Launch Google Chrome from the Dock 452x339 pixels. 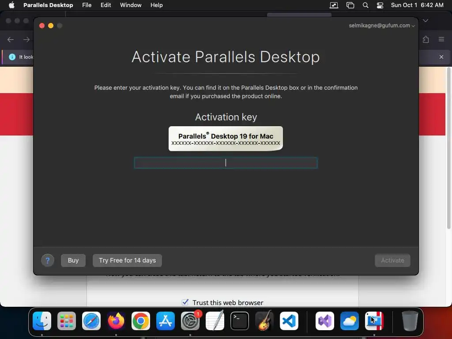[141, 321]
